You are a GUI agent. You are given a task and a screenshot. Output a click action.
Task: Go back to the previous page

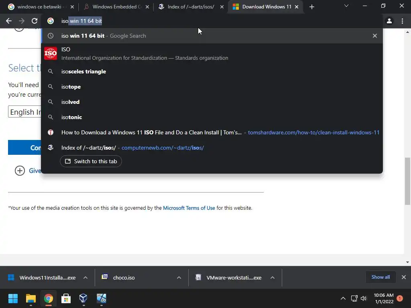[9, 21]
